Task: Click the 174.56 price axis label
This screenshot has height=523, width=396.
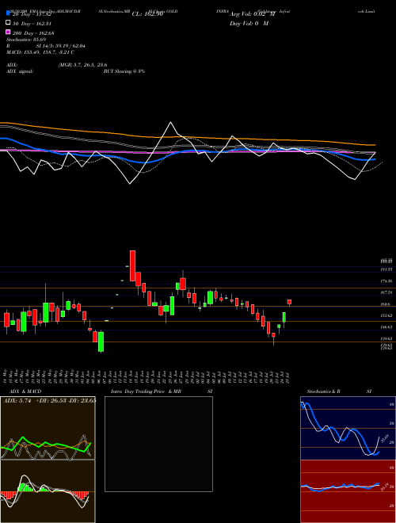Action: [386, 281]
